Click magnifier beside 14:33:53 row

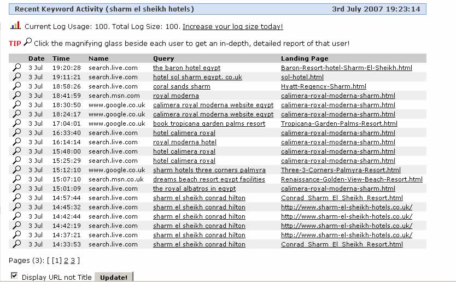coord(17,244)
